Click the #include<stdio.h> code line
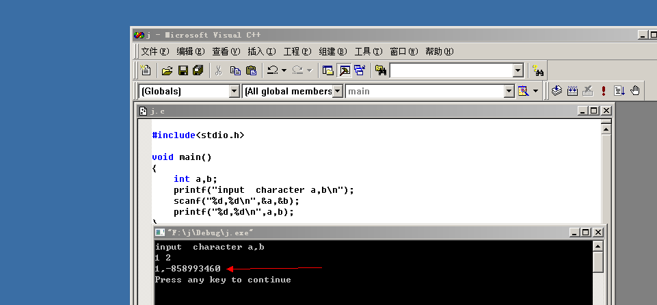 point(198,135)
